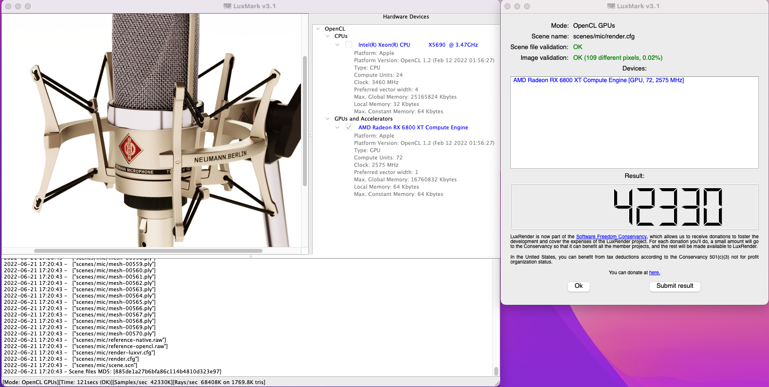Click the log pane vertical scrollbar

pos(496,371)
